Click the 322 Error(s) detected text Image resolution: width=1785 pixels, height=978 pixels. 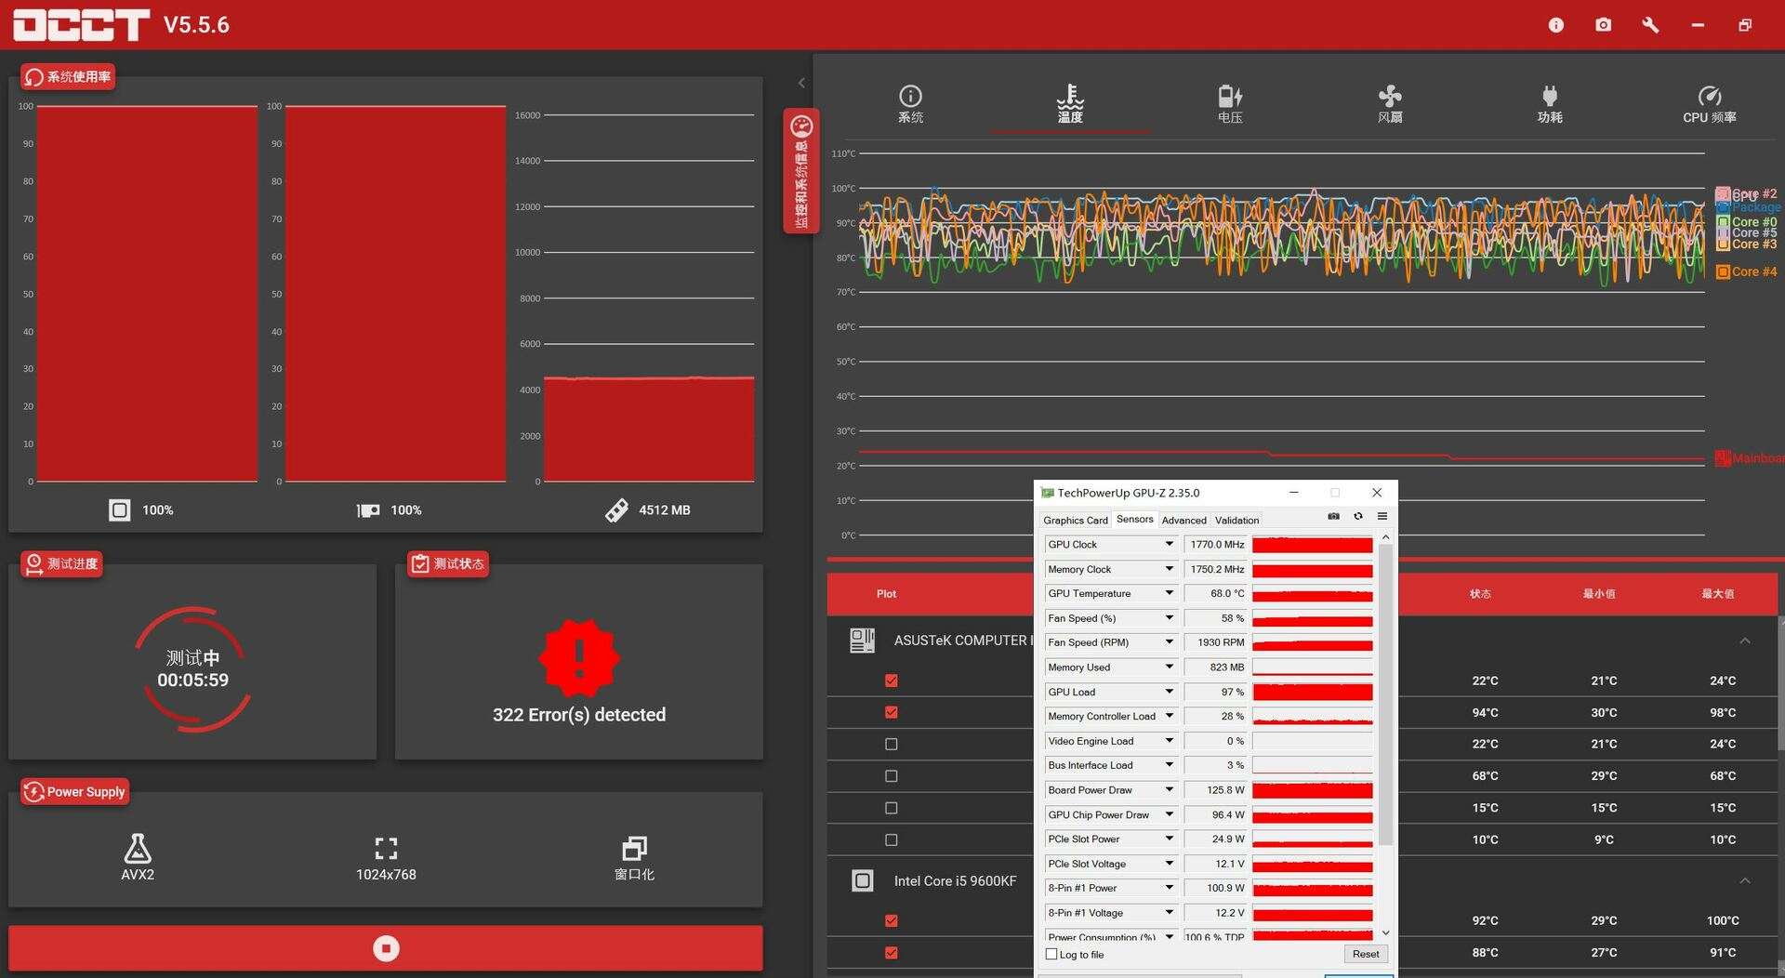pos(579,715)
